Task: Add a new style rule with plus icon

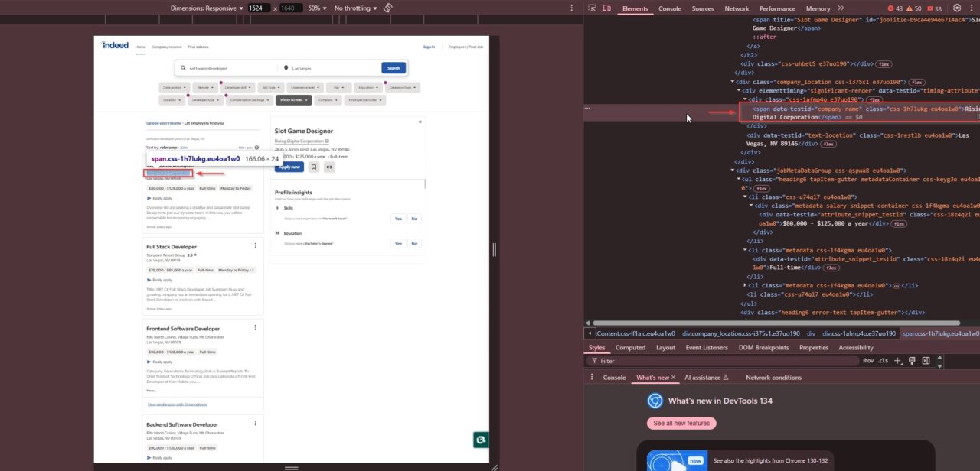Action: (899, 360)
